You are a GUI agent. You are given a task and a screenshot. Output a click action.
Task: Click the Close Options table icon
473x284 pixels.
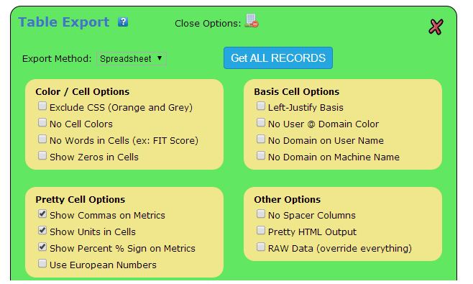(252, 21)
